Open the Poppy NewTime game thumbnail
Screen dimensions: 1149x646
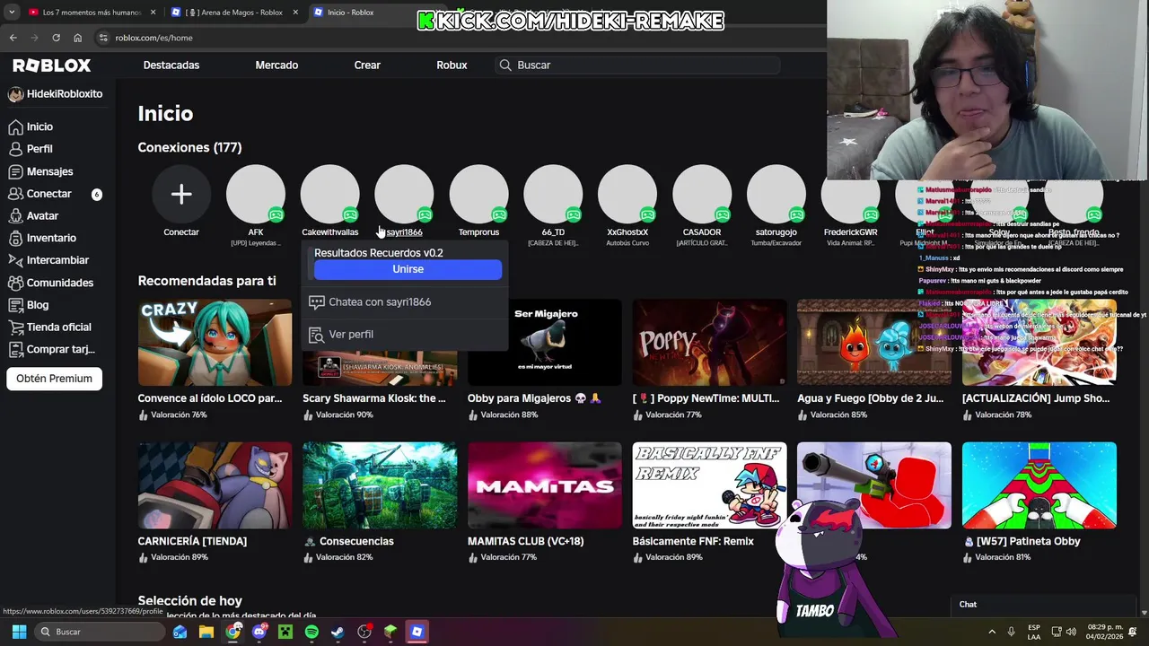click(709, 343)
